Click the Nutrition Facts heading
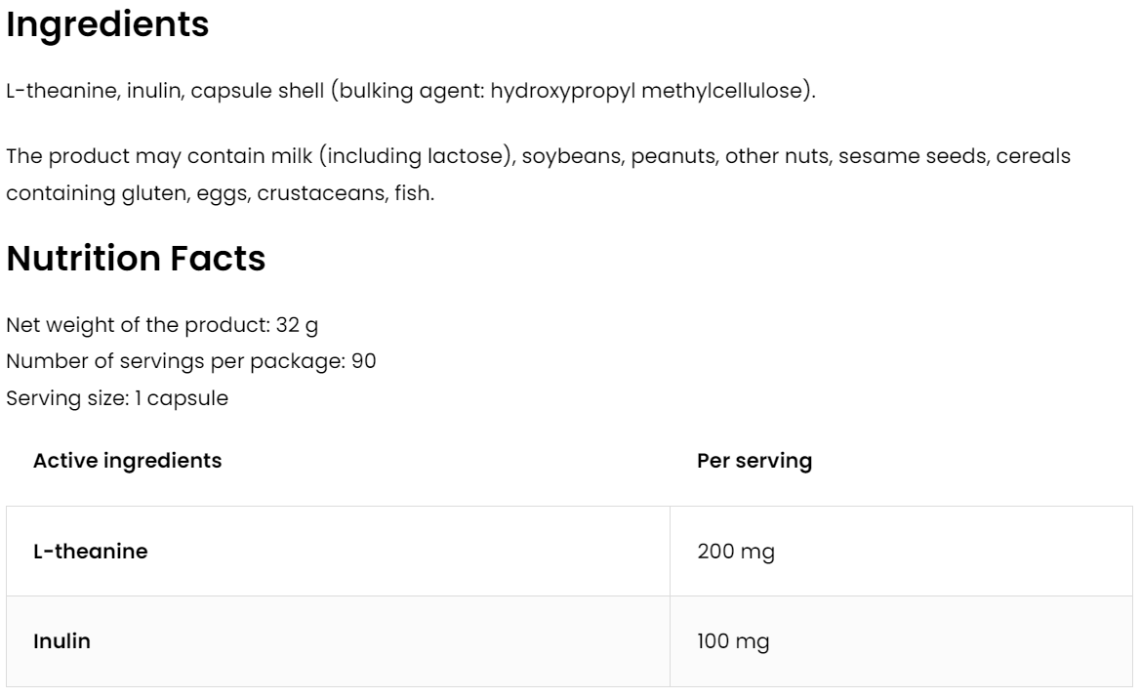 136,259
